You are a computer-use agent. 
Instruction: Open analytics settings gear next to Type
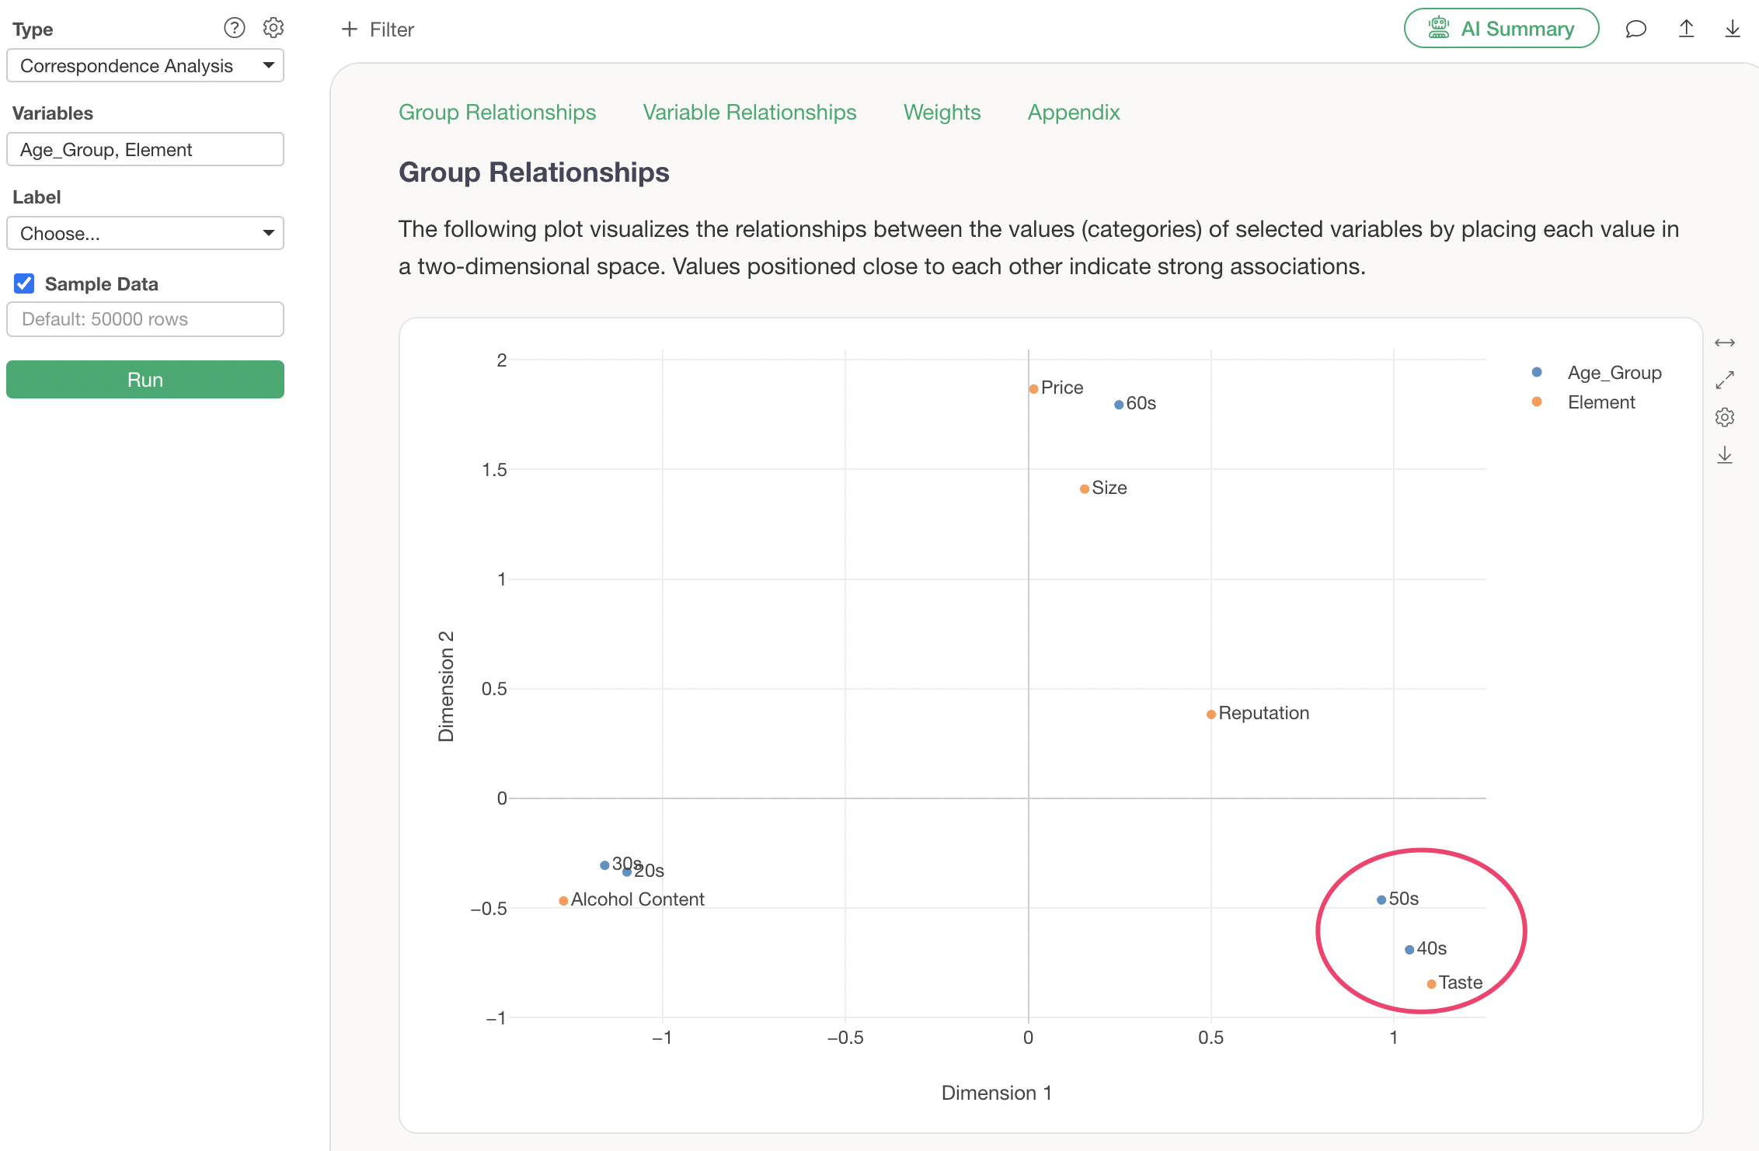coord(273,28)
